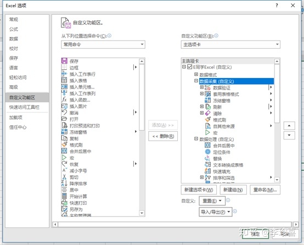The width and height of the screenshot is (304, 245).
Task: Click the 插入表格 table icon
Action: [x=64, y=80]
